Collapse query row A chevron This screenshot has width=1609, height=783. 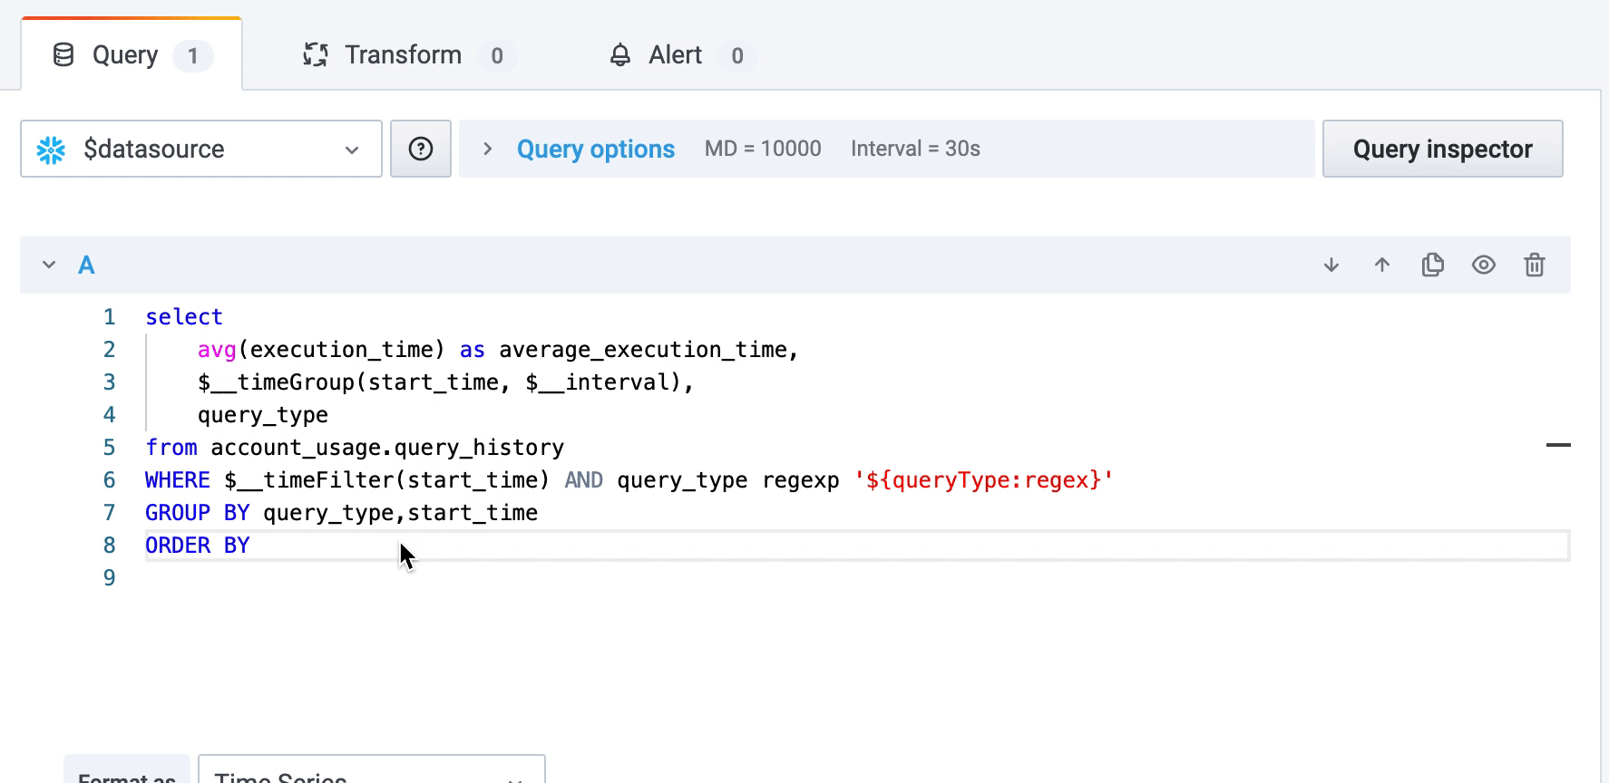pyautogui.click(x=49, y=265)
